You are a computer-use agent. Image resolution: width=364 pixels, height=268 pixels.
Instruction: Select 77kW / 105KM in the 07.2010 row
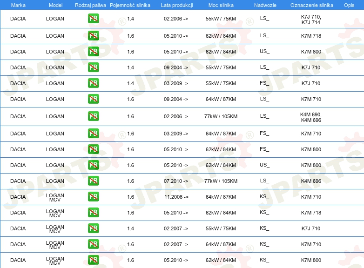pyautogui.click(x=221, y=181)
